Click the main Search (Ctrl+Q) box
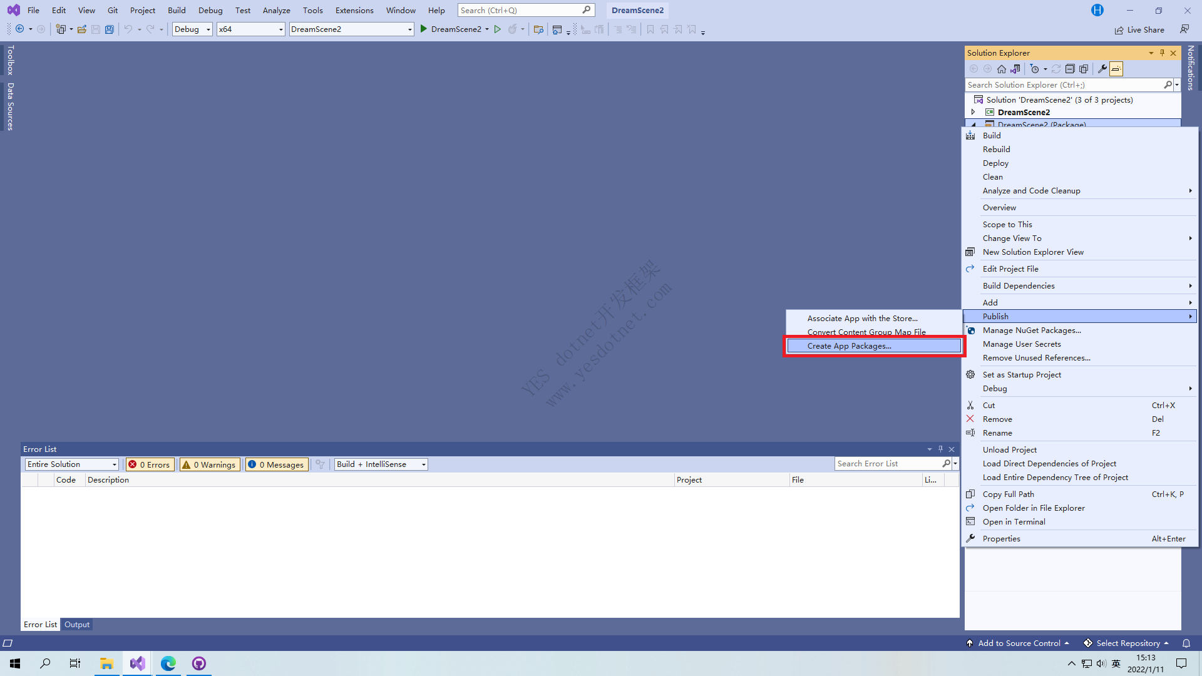The image size is (1202, 676). [526, 10]
